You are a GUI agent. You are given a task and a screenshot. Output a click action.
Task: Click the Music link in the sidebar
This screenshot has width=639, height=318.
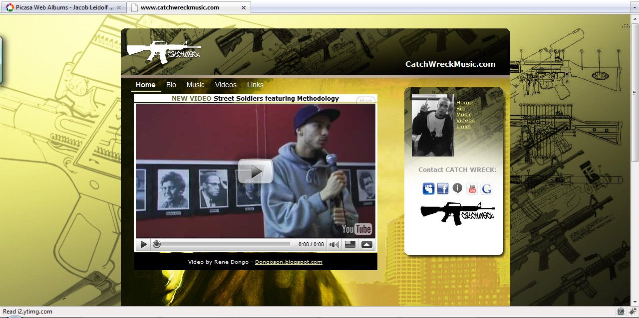coord(464,115)
